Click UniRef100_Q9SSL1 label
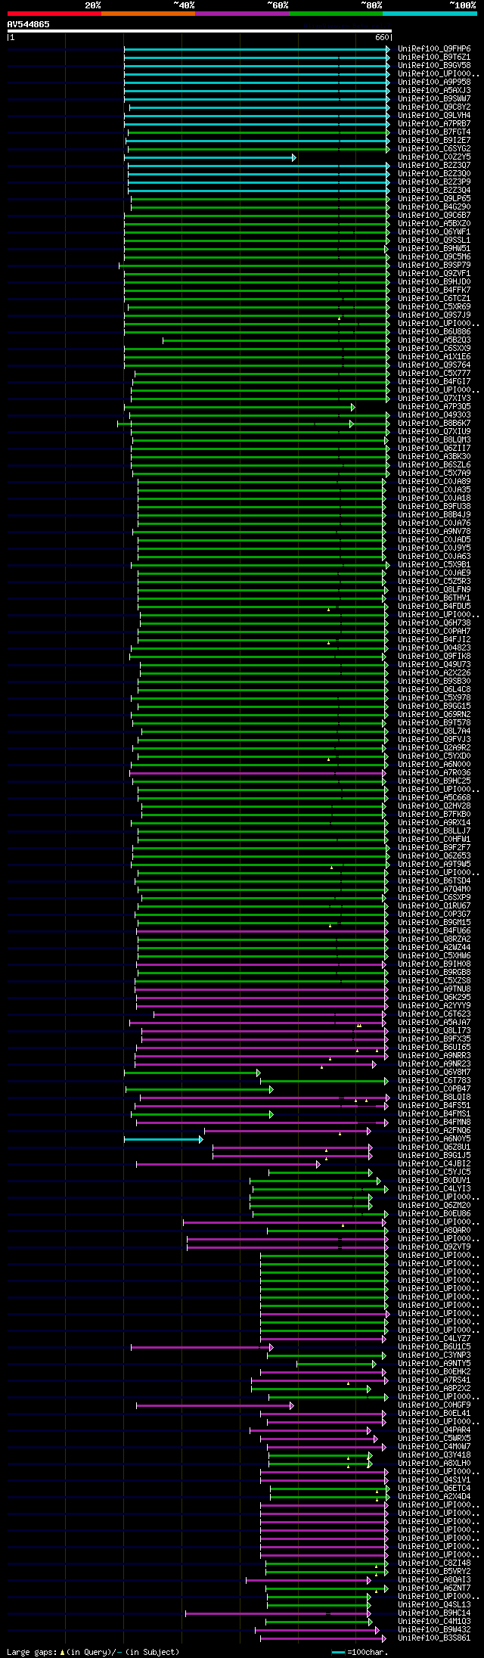Viewport: 484px width, 1658px height. [x=434, y=241]
